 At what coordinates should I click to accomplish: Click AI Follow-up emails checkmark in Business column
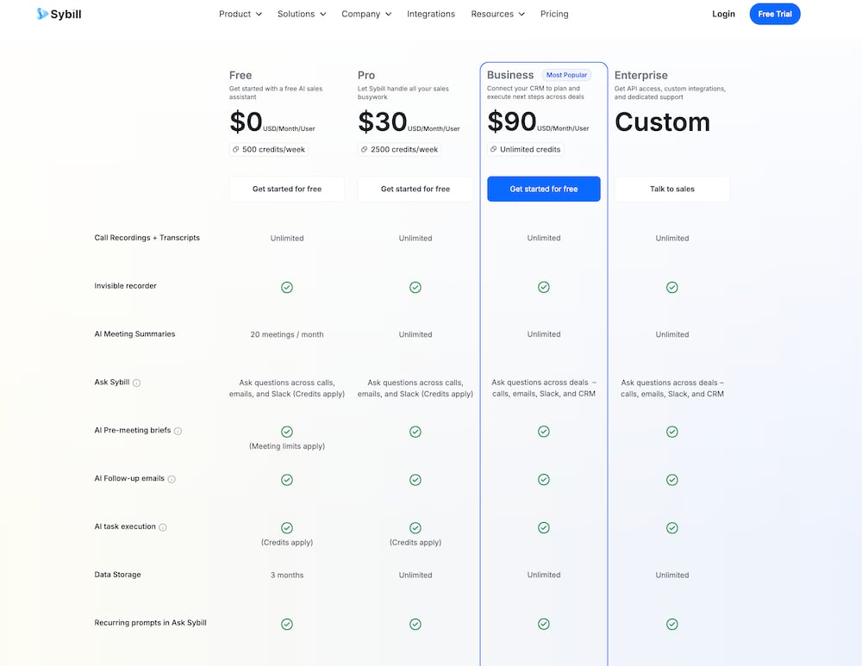(544, 480)
